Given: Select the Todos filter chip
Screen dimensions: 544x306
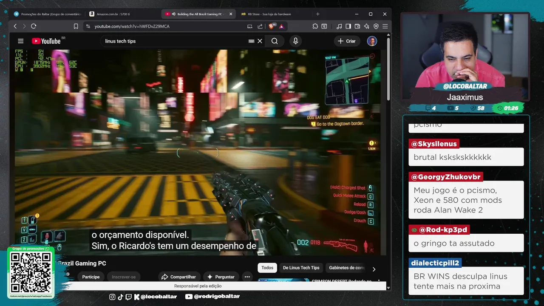Looking at the screenshot, I should pyautogui.click(x=267, y=268).
